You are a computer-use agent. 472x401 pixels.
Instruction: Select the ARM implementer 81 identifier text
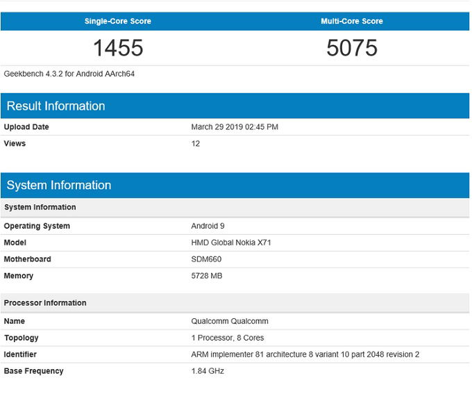coord(305,354)
